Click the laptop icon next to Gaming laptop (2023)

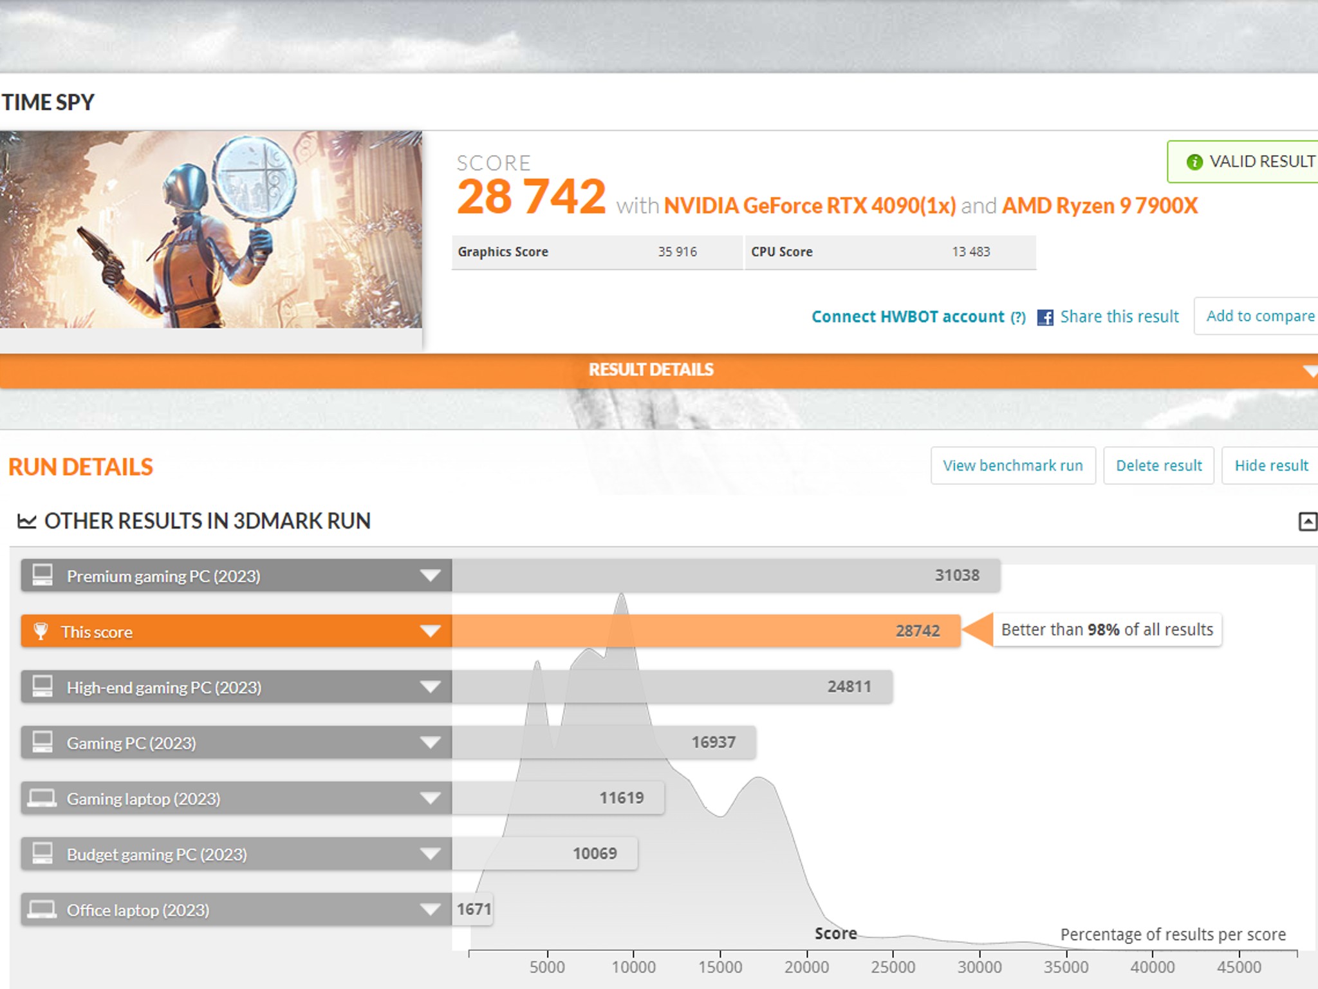click(42, 798)
